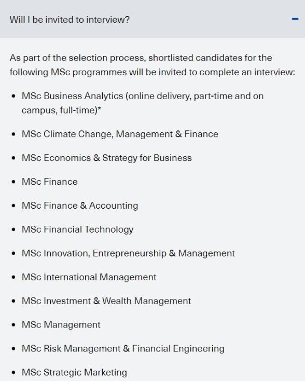Collapse the interview section with minus icon
The width and height of the screenshot is (305, 381).
coord(295,19)
